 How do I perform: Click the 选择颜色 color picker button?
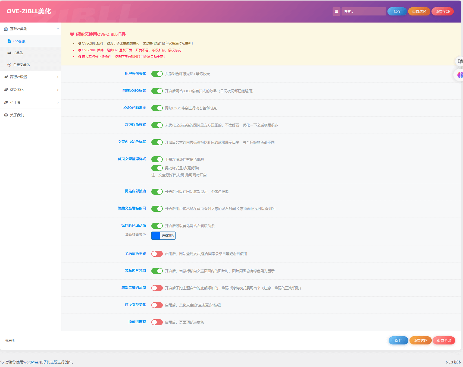tap(168, 236)
